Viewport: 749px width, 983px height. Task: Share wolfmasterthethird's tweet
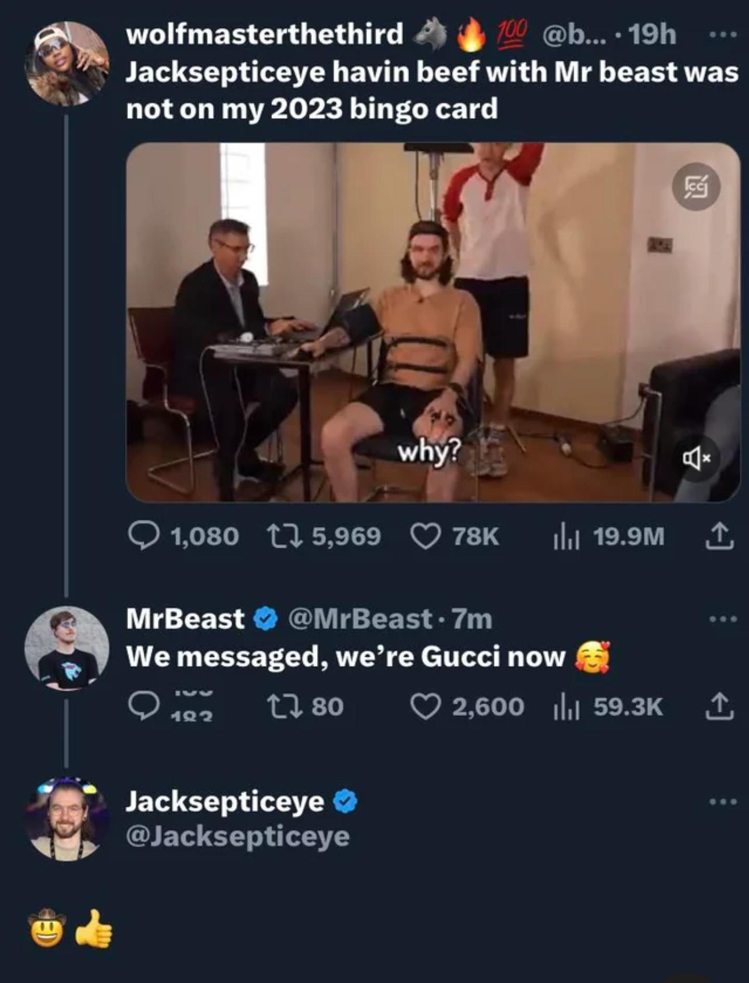click(x=719, y=536)
